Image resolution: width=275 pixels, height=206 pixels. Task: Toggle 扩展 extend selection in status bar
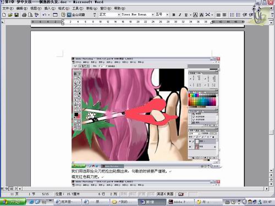[x=142, y=194]
